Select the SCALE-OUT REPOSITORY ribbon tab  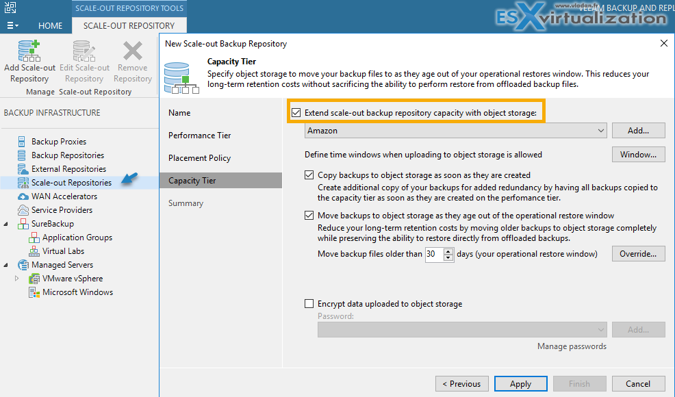129,25
